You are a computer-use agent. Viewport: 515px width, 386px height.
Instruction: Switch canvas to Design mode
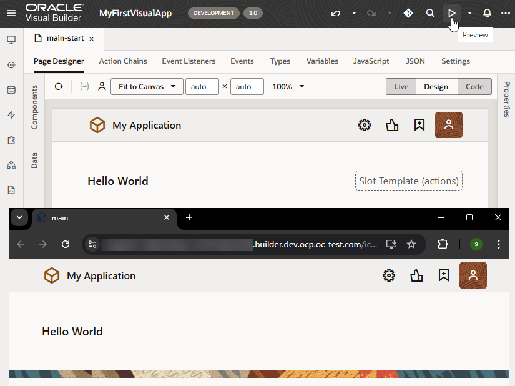click(x=436, y=87)
